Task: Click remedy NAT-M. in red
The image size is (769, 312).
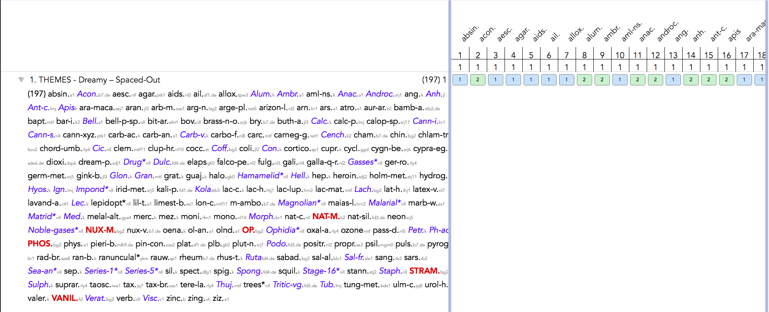Action: point(326,216)
